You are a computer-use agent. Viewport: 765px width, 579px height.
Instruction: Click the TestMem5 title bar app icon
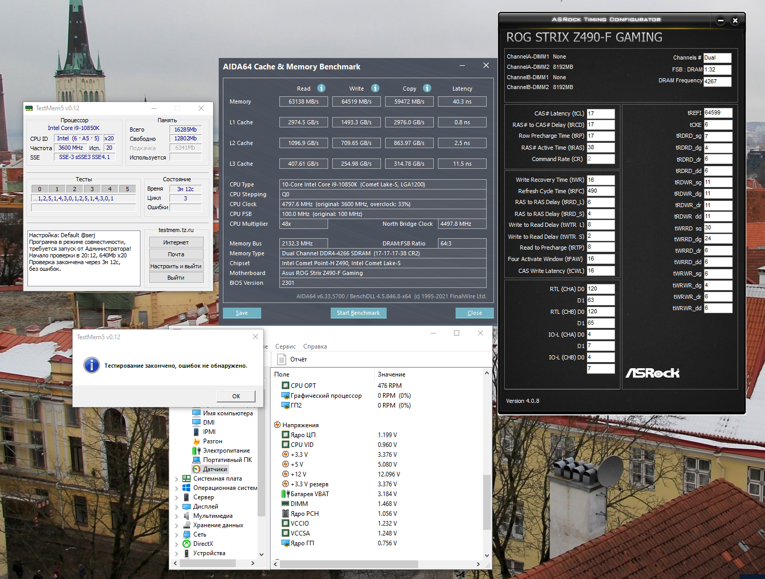pyautogui.click(x=29, y=108)
